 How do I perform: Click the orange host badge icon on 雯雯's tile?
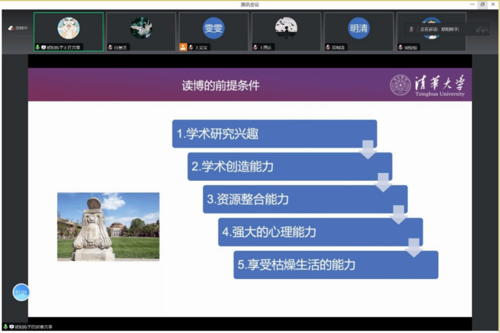tap(183, 47)
